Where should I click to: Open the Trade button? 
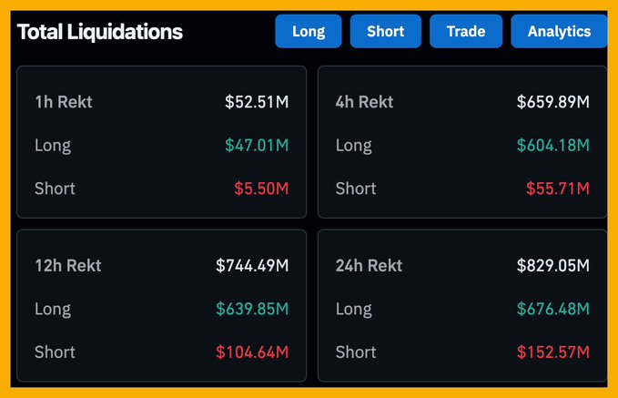[x=466, y=31]
